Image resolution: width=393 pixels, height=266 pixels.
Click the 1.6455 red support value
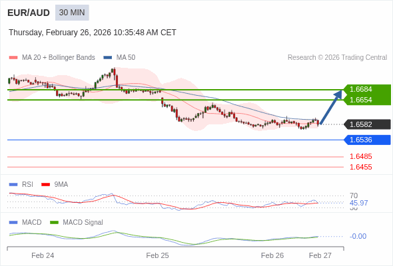click(x=361, y=167)
